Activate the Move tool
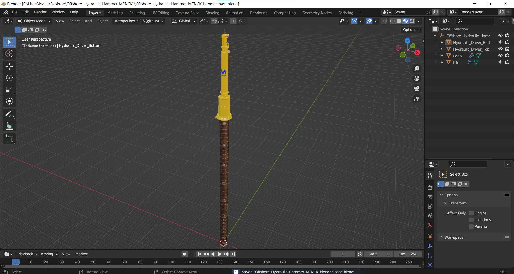Screen dimensions: 514x274 click(9, 66)
